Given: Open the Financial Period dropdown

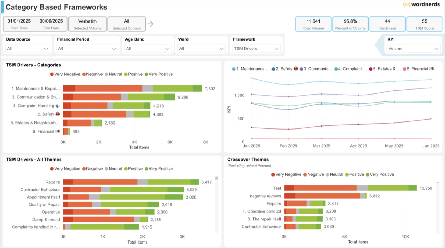Looking at the screenshot, I should 87,49.
